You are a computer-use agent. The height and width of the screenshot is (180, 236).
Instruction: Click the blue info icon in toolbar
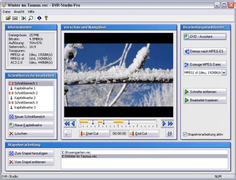39,18
